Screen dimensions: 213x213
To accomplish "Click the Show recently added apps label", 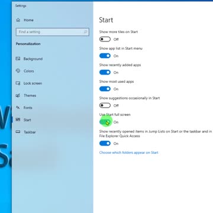I will tap(120, 65).
